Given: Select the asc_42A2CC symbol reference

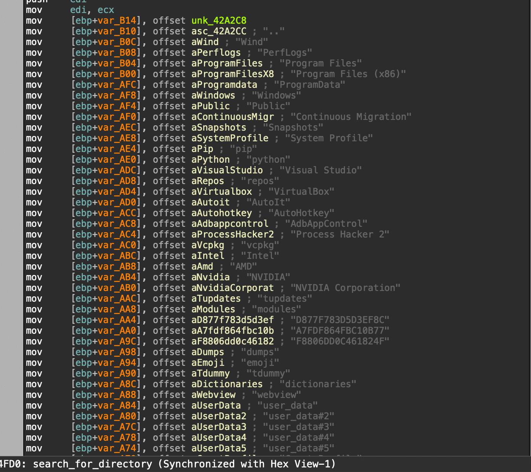Looking at the screenshot, I should click(219, 31).
